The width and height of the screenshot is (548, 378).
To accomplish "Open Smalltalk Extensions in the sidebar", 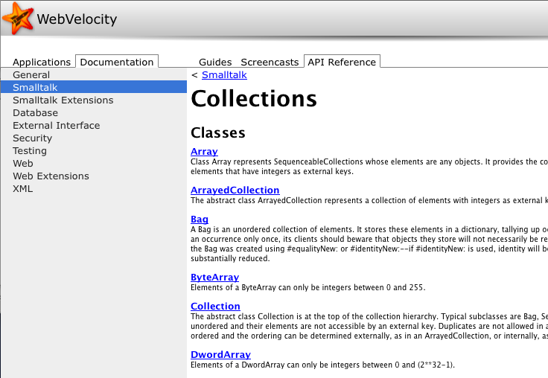I will (94, 100).
